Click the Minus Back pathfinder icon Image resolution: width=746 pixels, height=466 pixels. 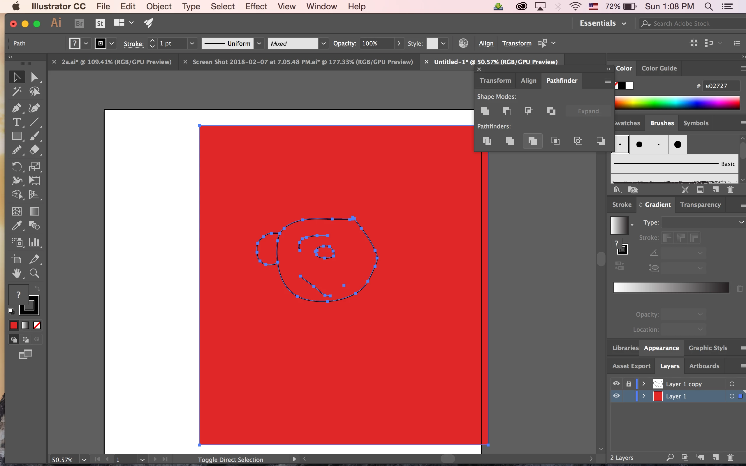point(601,141)
